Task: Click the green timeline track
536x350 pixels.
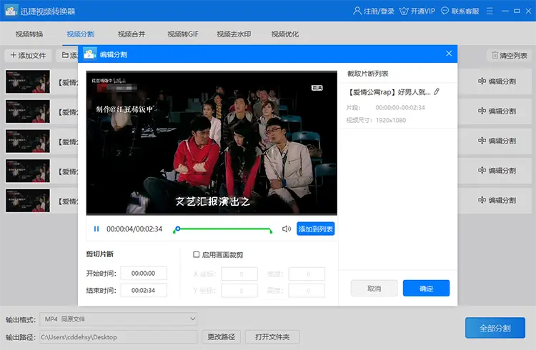Action: 224,229
